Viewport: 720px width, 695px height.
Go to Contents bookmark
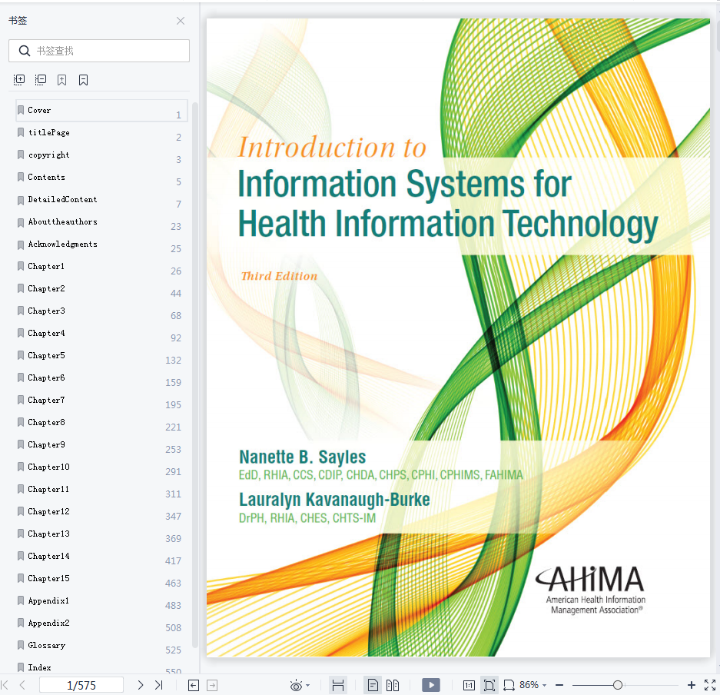[x=101, y=178]
